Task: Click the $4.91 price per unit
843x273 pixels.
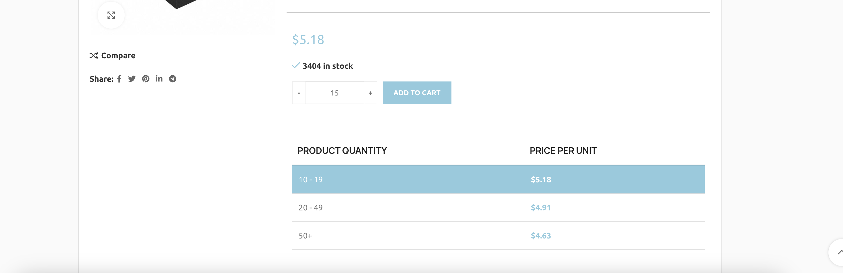Action: point(541,207)
